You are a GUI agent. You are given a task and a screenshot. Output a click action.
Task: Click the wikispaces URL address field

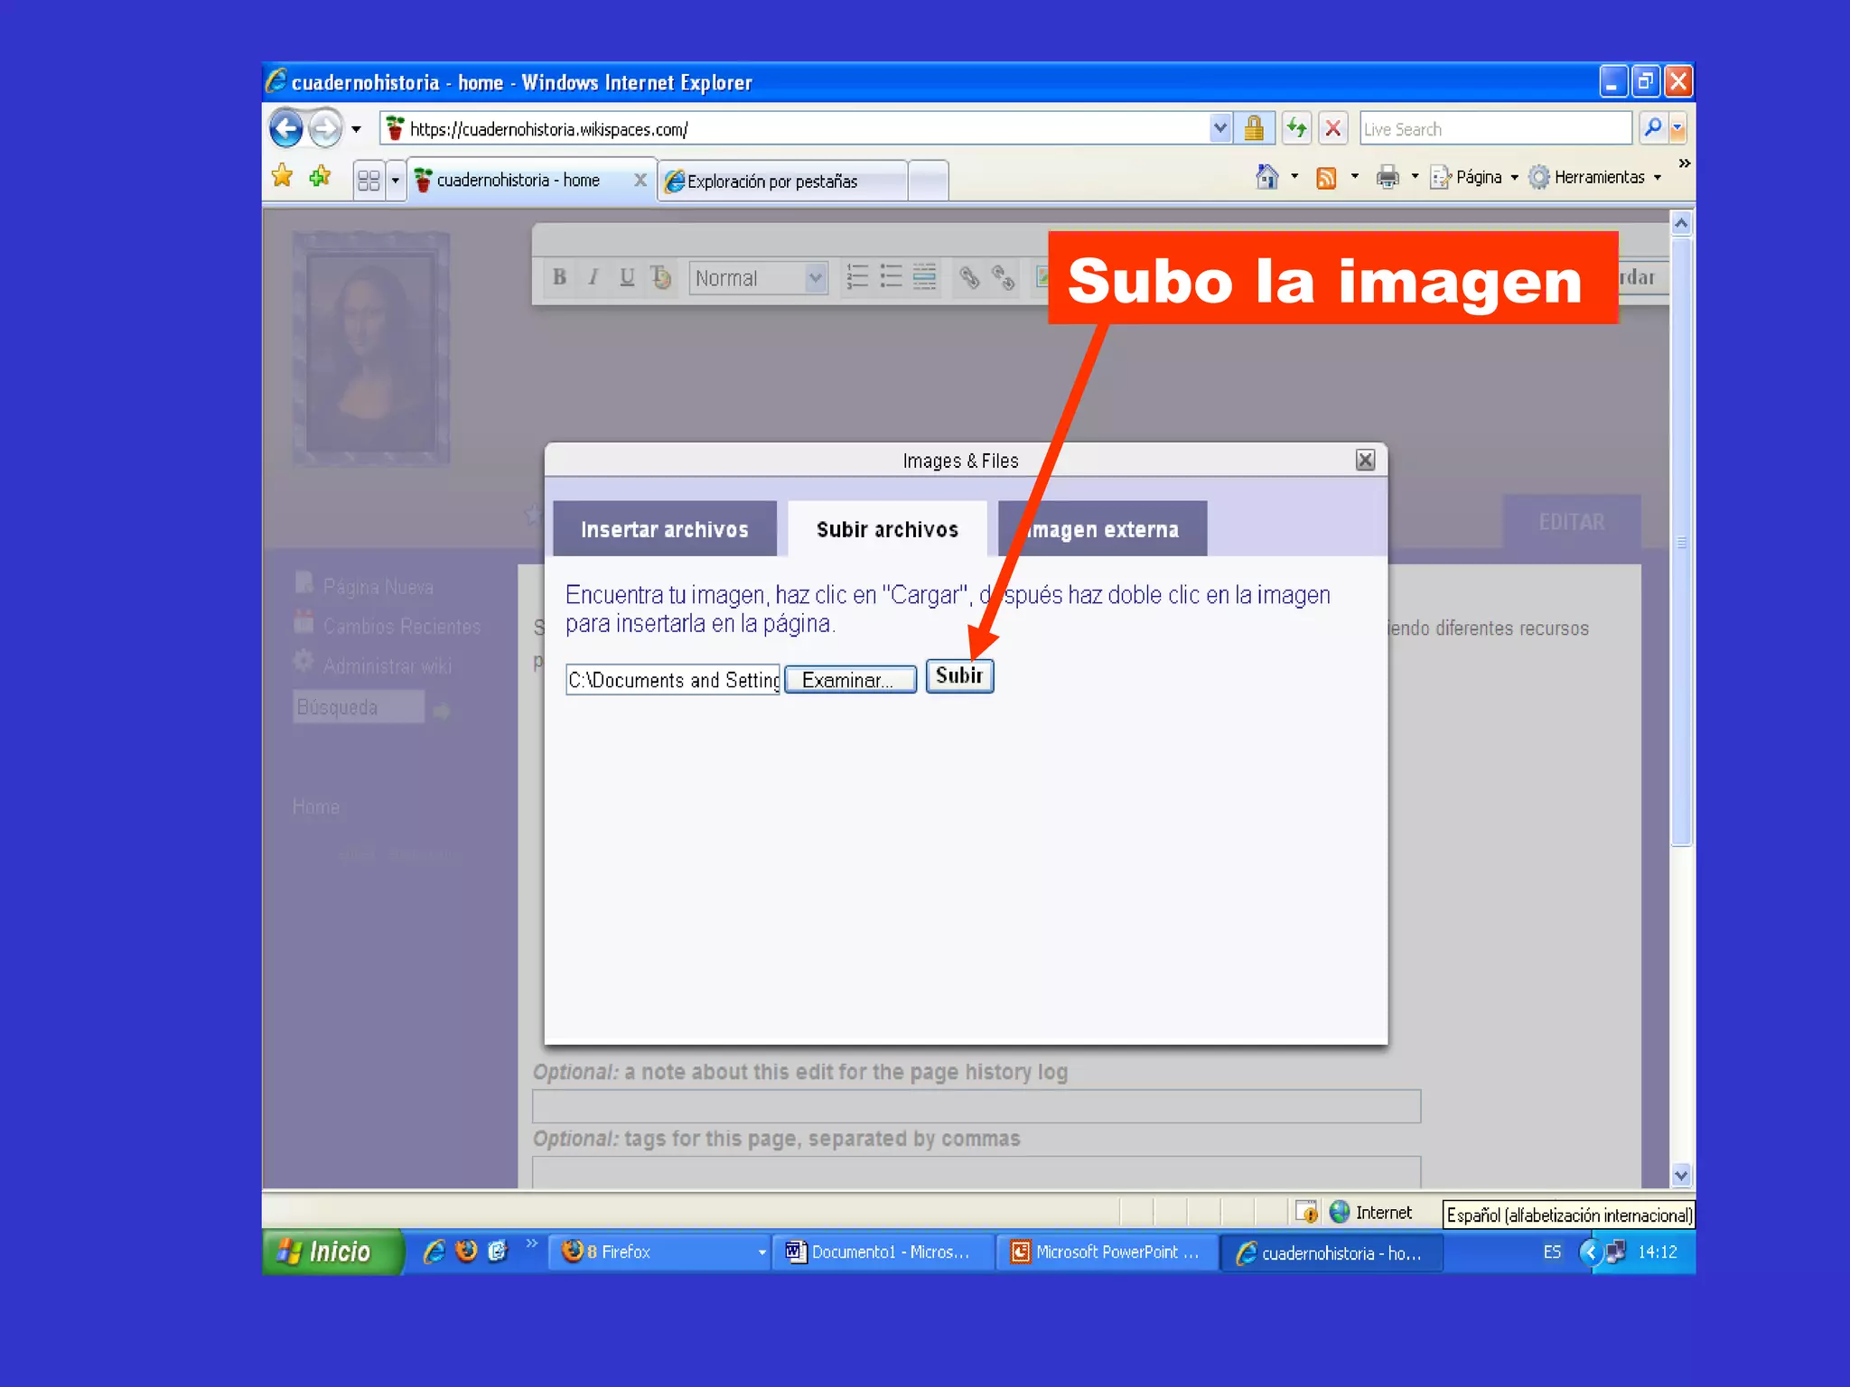[795, 129]
